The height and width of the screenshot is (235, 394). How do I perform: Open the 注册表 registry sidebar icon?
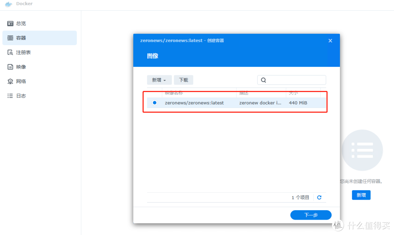point(11,52)
